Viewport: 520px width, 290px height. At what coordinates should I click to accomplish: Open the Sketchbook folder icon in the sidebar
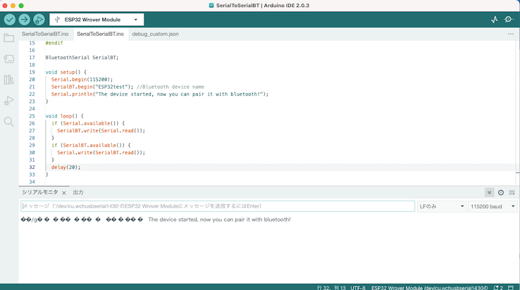click(9, 38)
